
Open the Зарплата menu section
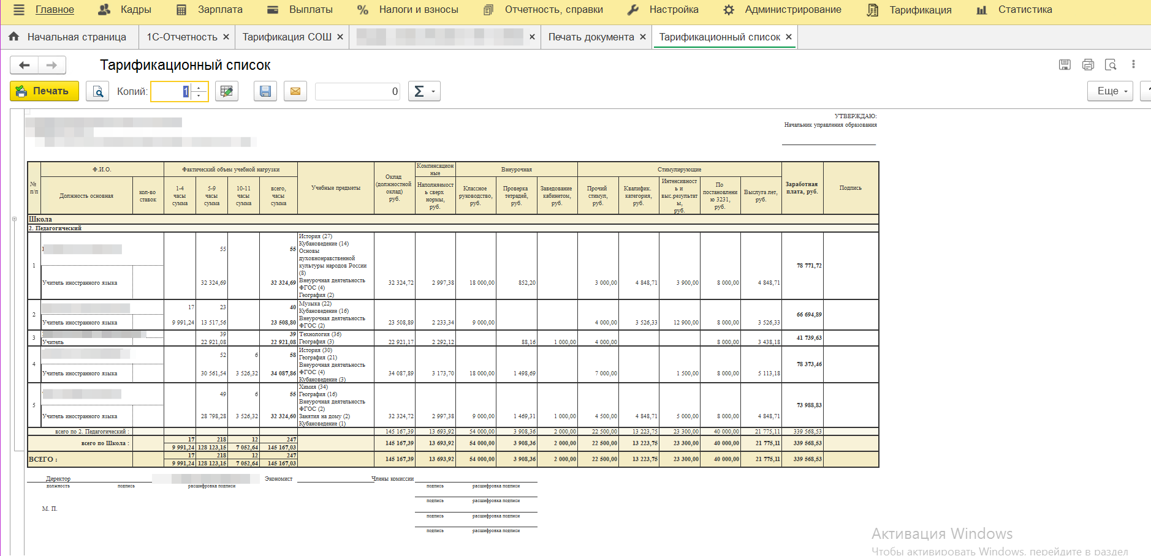point(219,10)
